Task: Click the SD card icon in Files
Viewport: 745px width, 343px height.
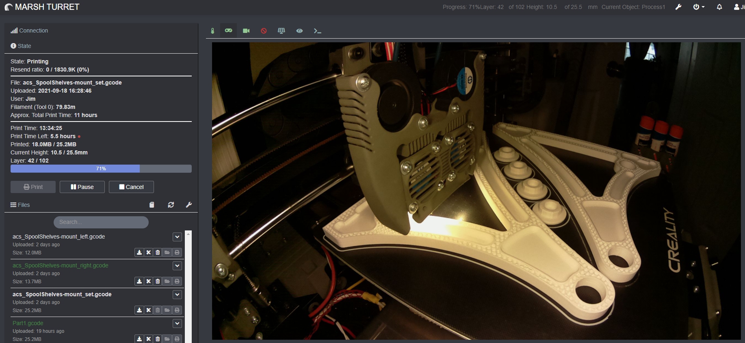Action: tap(152, 205)
